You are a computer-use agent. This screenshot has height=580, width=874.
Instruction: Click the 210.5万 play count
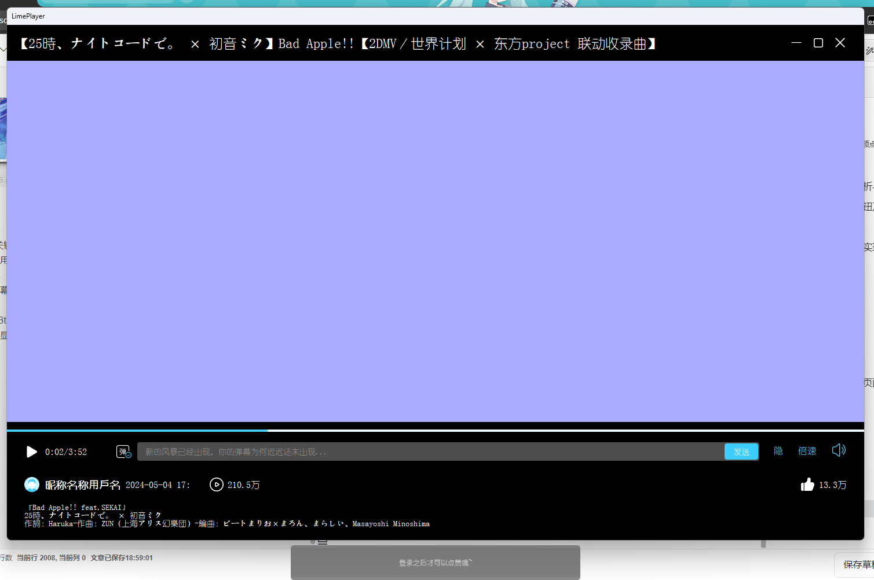(x=243, y=485)
